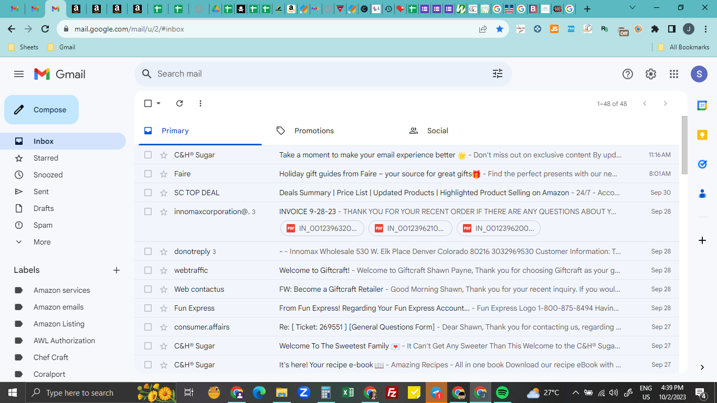Create a new label with plus icon
The height and width of the screenshot is (403, 717).
[117, 270]
